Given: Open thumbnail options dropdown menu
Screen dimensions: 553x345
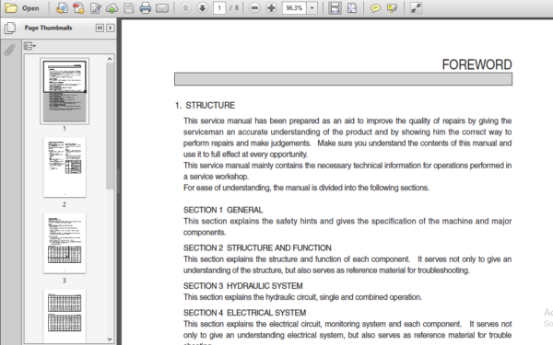Looking at the screenshot, I should [x=29, y=46].
